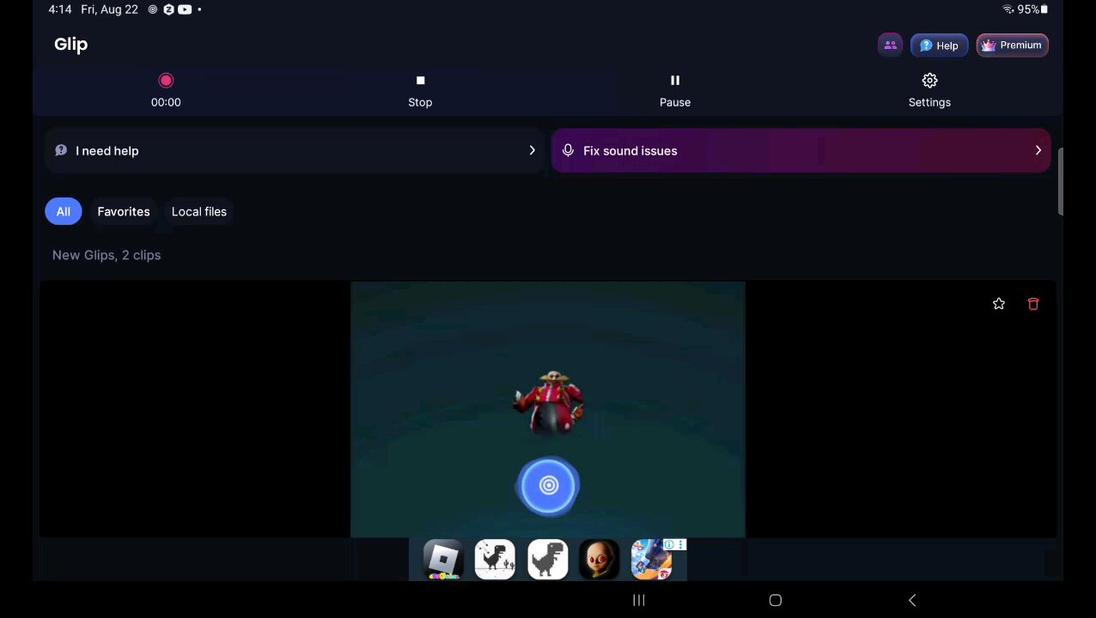Screen dimensions: 1096x618
Task: Delete the clip with trash icon
Action: click(x=1033, y=304)
